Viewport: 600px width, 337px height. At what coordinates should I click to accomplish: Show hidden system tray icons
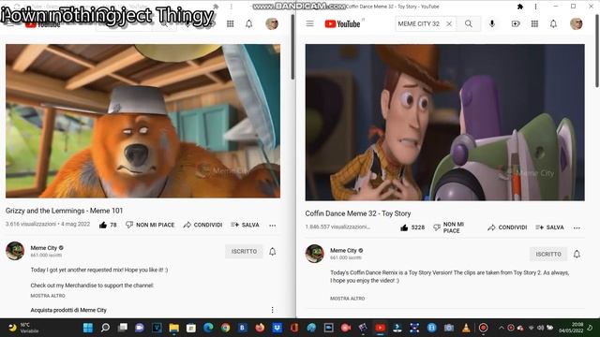[x=502, y=328]
